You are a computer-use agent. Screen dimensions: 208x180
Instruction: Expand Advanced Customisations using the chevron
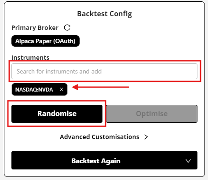(146, 137)
